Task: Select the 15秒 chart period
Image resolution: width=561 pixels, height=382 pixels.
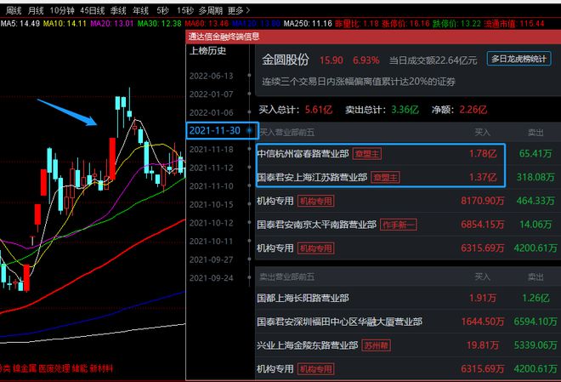Action: pyautogui.click(x=185, y=11)
